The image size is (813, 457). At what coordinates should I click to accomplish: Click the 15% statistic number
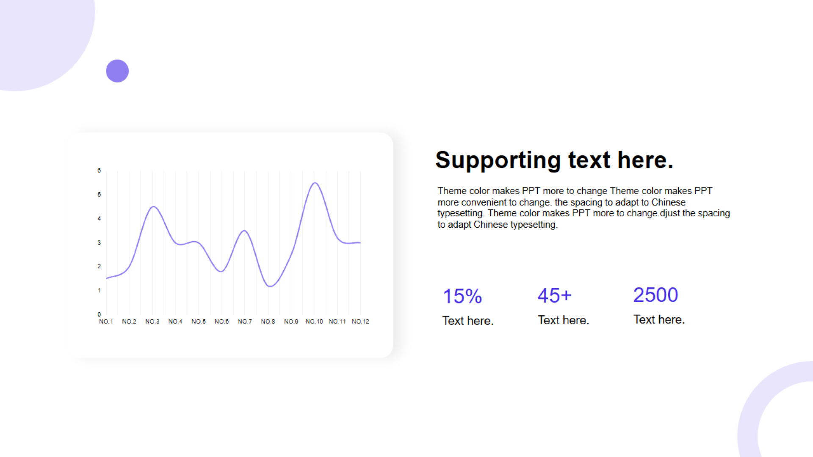[x=462, y=296]
